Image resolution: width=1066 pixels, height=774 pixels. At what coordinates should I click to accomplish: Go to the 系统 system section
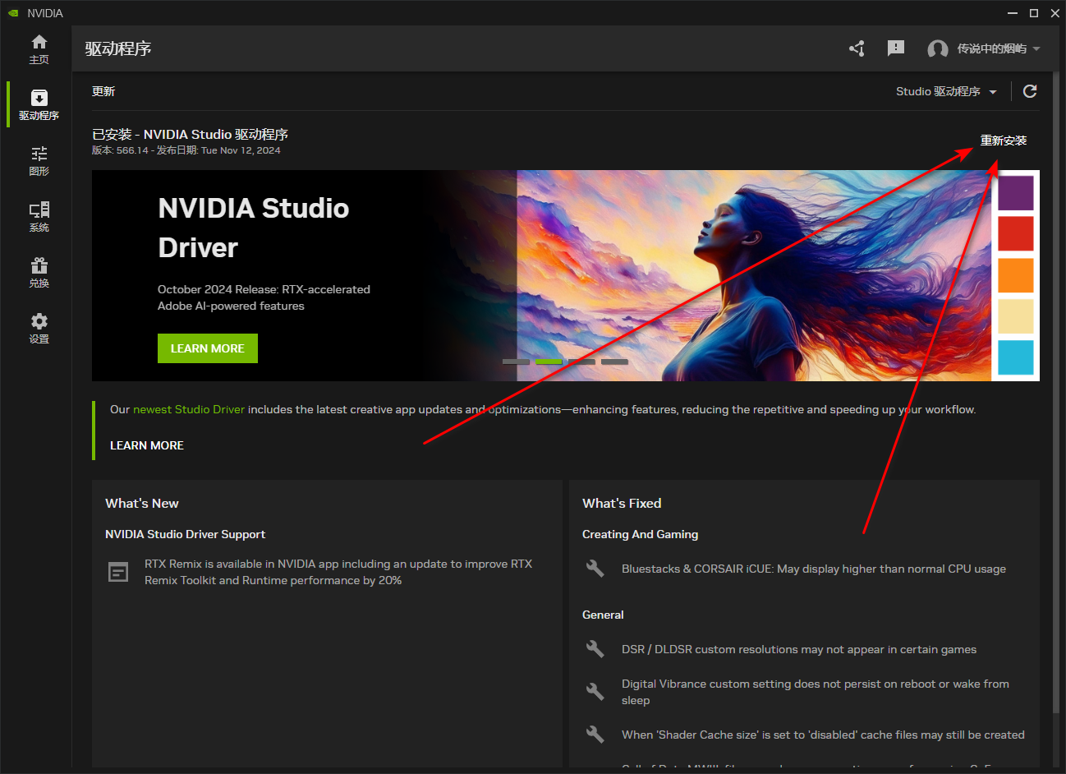(39, 216)
